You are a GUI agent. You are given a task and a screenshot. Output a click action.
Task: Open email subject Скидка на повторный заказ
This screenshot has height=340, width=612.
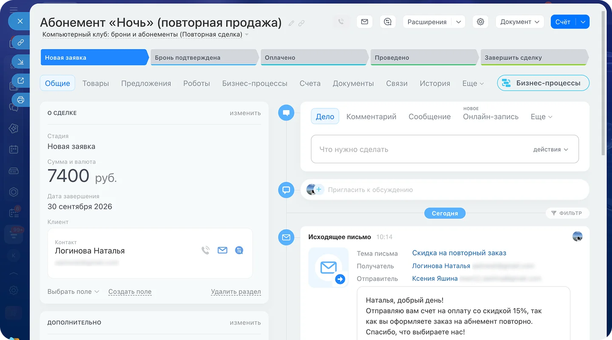[459, 253]
